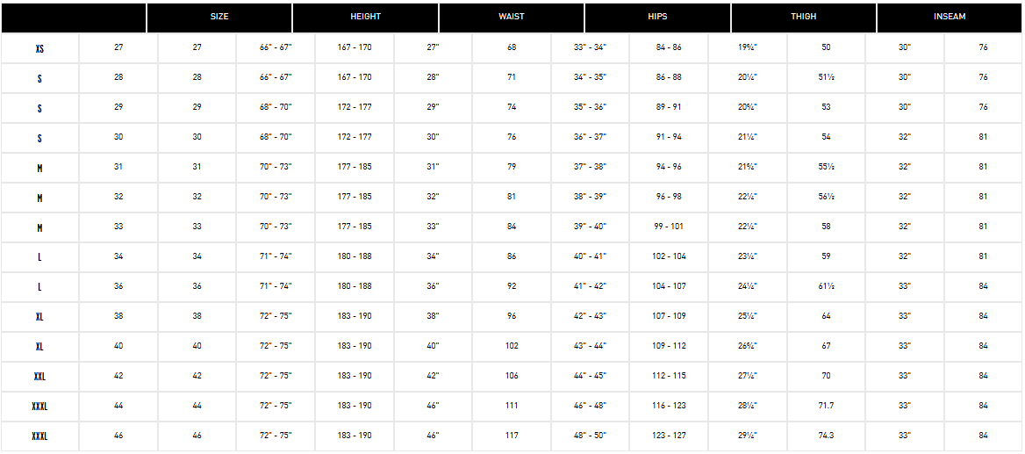This screenshot has height=454, width=1025.
Task: Click the INSEAM column header
Action: tap(950, 17)
